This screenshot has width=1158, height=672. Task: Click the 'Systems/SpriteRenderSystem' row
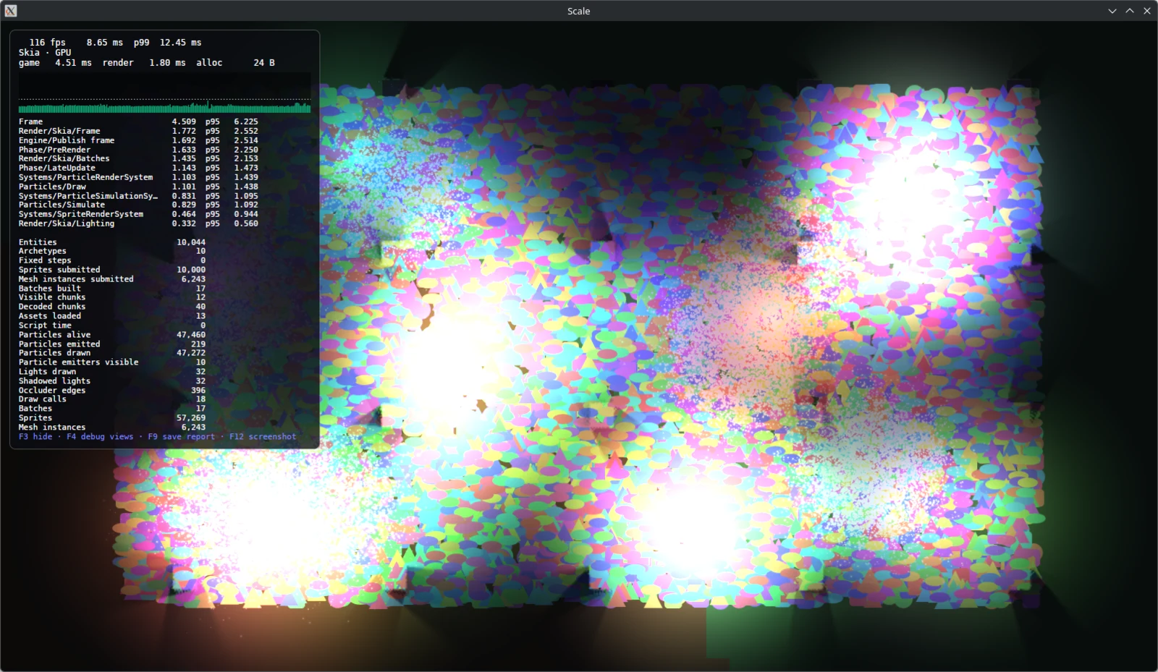[138, 214]
